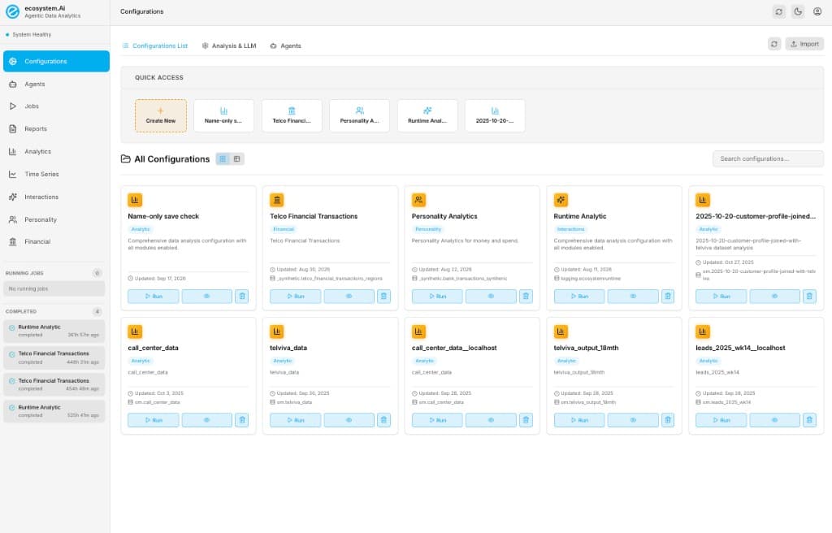This screenshot has height=533, width=832.
Task: Delete the Runtime Analytic configuration
Action: click(x=668, y=297)
